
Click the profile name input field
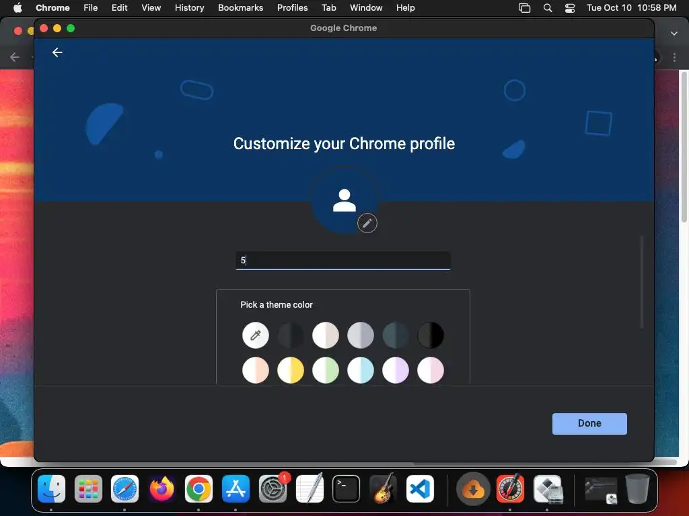tap(342, 261)
